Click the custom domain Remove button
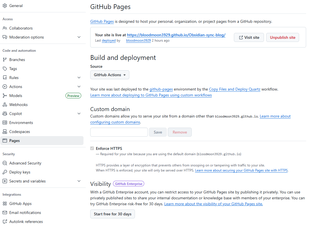 pos(180,132)
